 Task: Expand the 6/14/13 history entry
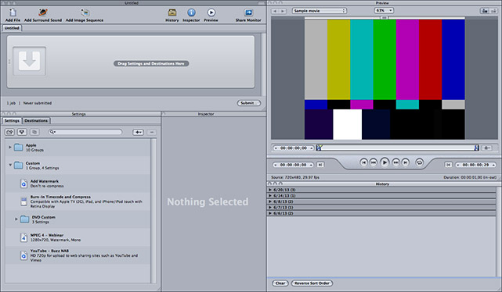[x=270, y=196]
